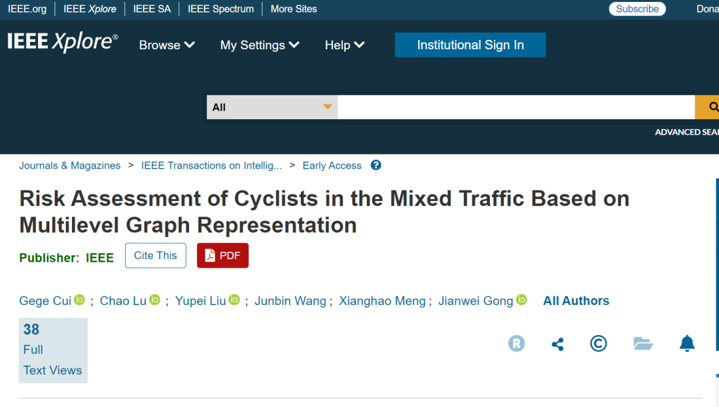Focus the search text field
The width and height of the screenshot is (719, 407).
[516, 107]
